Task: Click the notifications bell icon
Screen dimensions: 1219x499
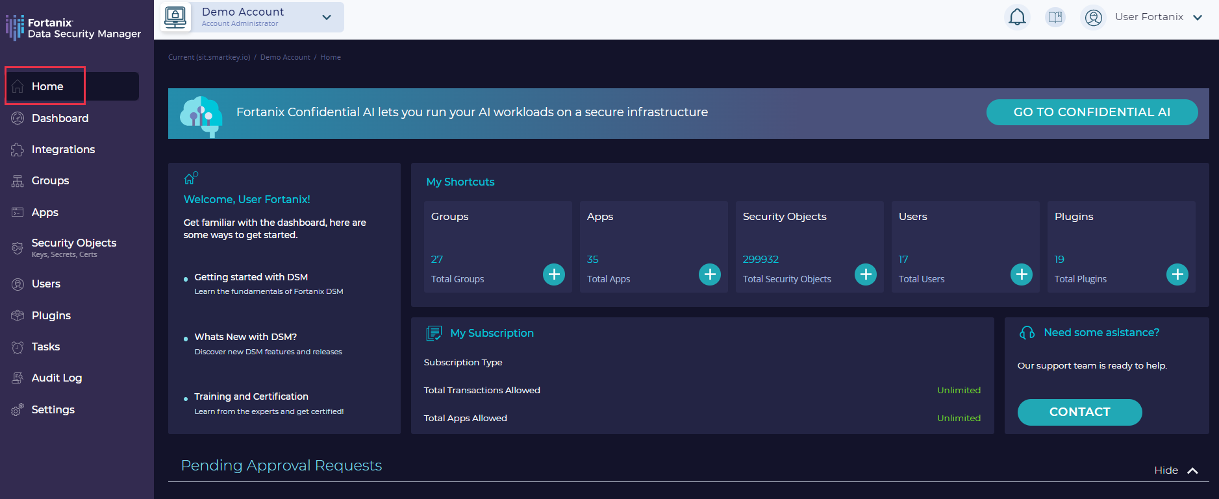Action: click(x=1017, y=17)
